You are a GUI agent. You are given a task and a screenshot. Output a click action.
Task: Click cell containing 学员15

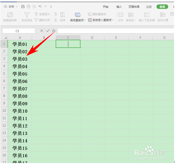pos(20,148)
